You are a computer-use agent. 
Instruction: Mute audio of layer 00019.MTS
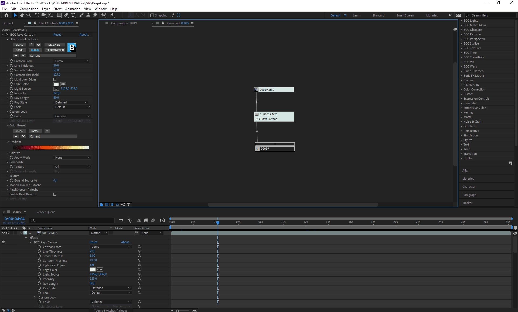coord(8,233)
